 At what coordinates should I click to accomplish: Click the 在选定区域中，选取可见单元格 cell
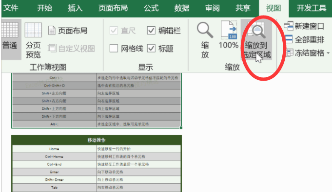click(x=138, y=124)
